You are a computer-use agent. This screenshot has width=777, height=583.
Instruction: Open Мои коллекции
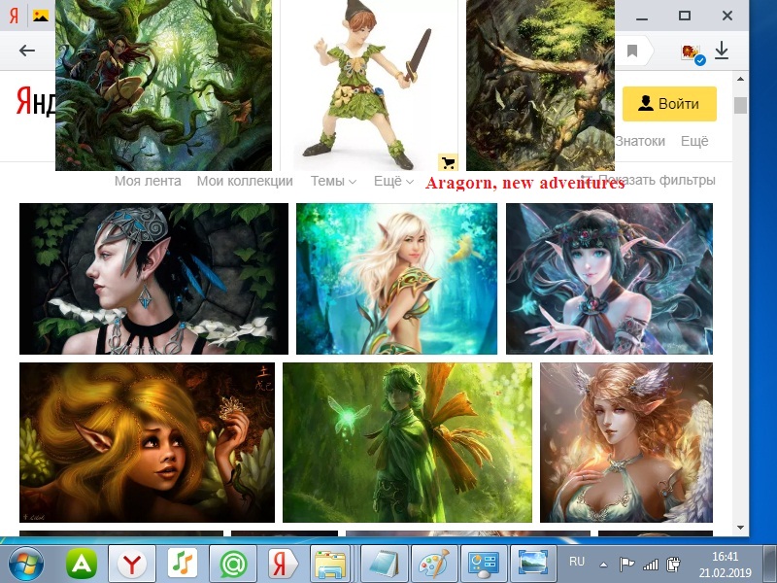(x=245, y=181)
